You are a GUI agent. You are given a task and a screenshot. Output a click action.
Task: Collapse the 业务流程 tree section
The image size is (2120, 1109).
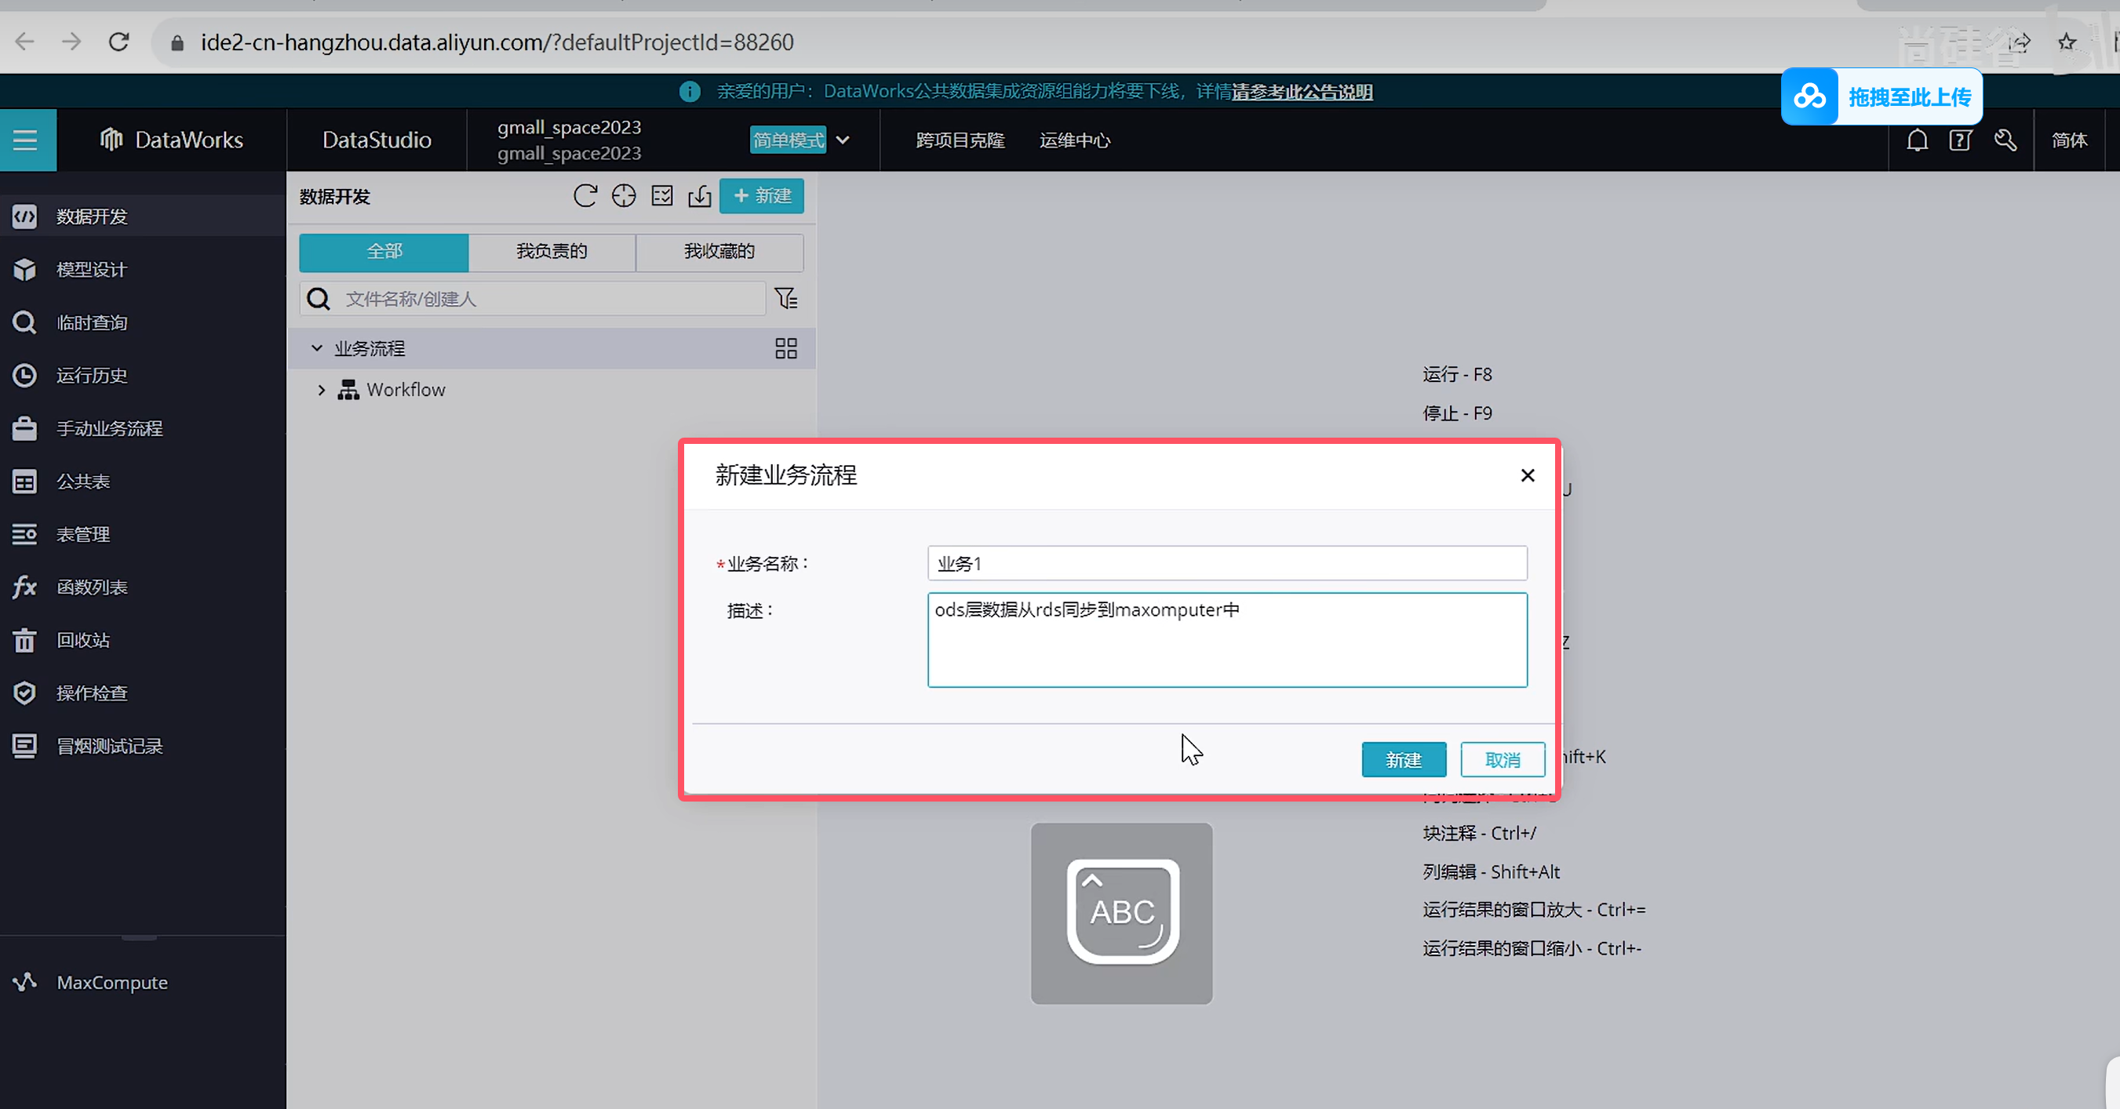coord(317,348)
